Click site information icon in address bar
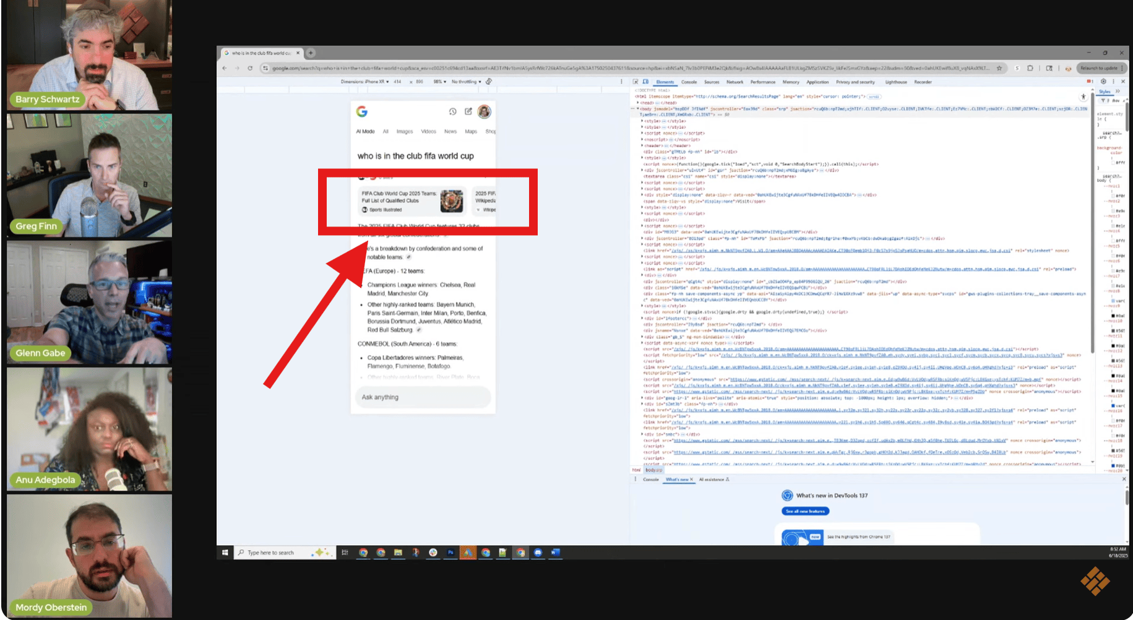Viewport: 1133px width, 620px height. tap(265, 68)
